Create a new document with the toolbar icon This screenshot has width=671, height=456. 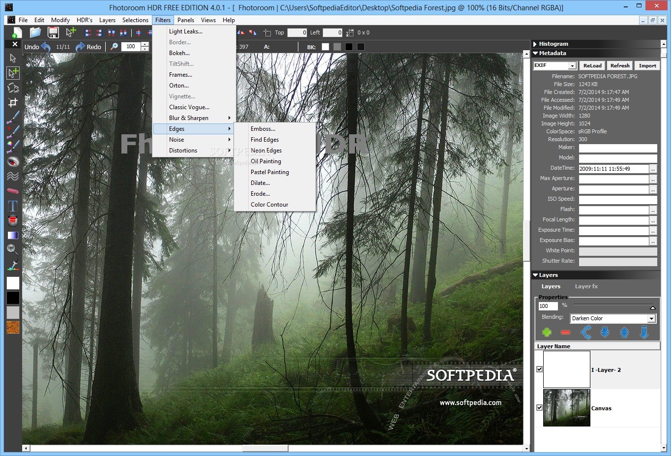pyautogui.click(x=17, y=32)
